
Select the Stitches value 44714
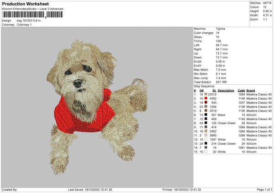(267, 3)
